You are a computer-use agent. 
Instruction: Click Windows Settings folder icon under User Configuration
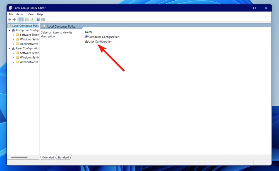(x=17, y=57)
